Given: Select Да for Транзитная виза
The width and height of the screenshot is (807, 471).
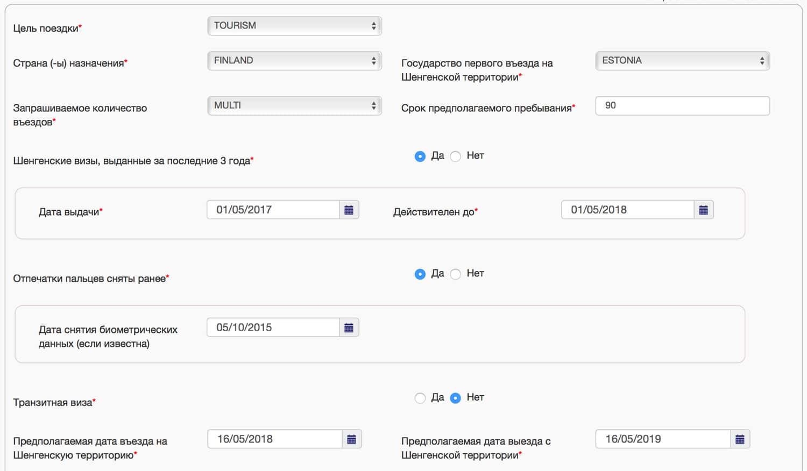Looking at the screenshot, I should (x=420, y=398).
